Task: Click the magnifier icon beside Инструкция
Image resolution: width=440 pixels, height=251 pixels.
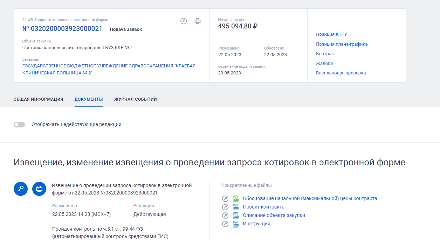Action: [225, 224]
